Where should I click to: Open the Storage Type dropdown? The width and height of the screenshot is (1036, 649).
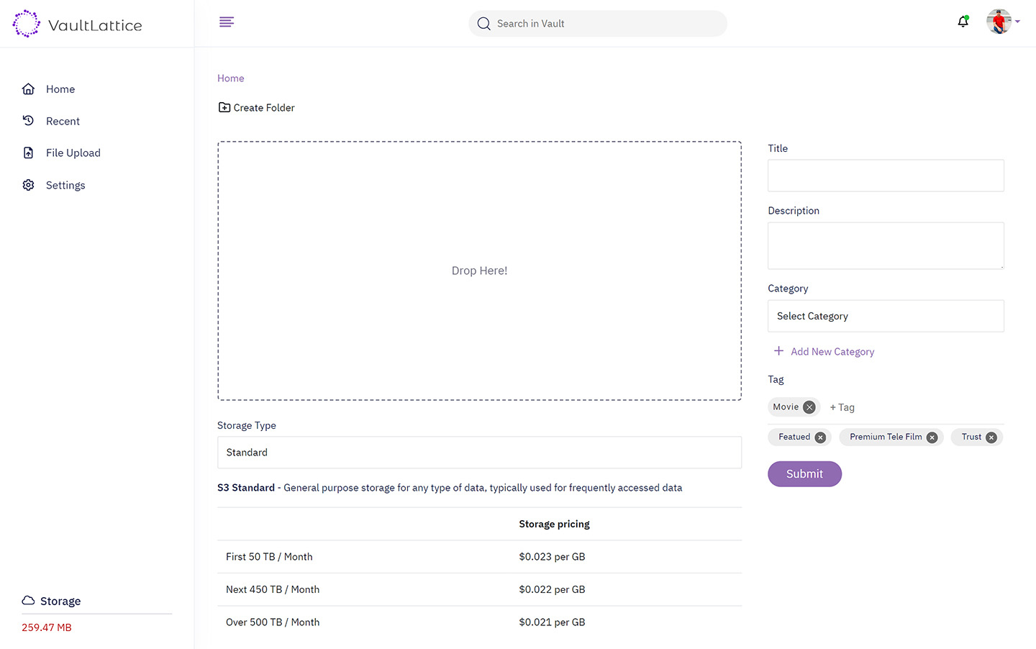(479, 453)
